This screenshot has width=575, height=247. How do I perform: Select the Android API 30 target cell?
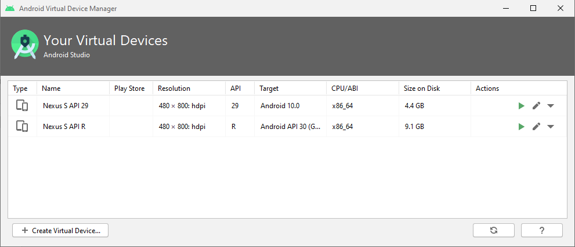pyautogui.click(x=290, y=127)
